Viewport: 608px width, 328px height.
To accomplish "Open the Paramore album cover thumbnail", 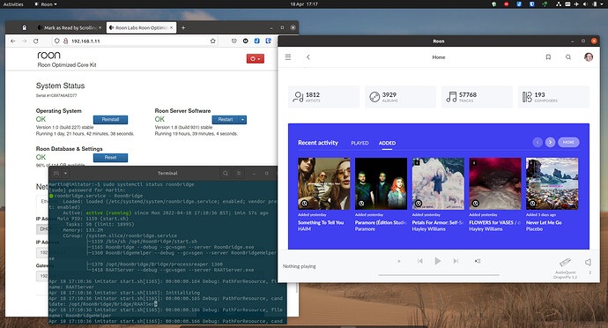I will [x=381, y=183].
